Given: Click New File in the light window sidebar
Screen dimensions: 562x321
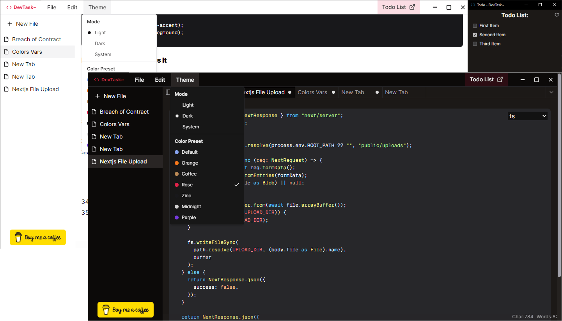Looking at the screenshot, I should tap(27, 24).
